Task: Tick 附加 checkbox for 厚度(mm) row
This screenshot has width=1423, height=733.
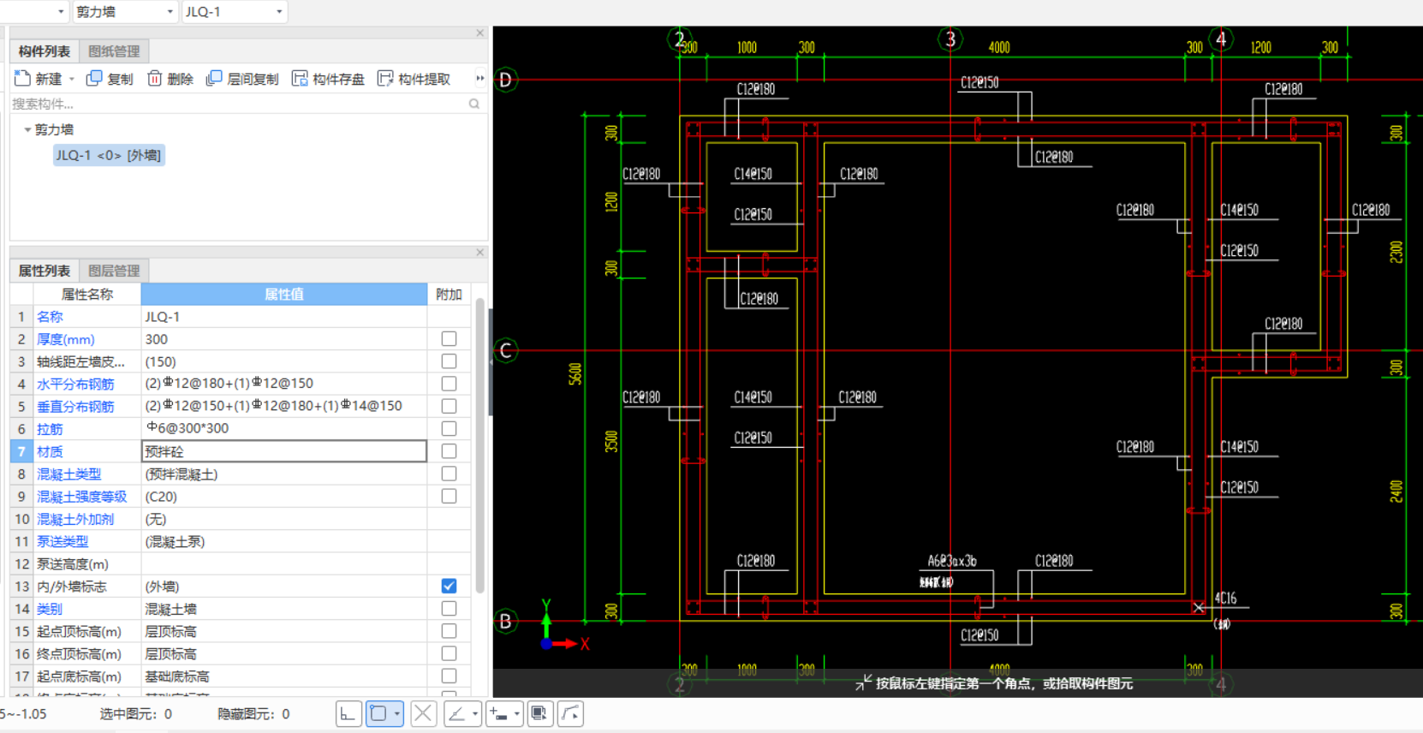Action: tap(449, 339)
